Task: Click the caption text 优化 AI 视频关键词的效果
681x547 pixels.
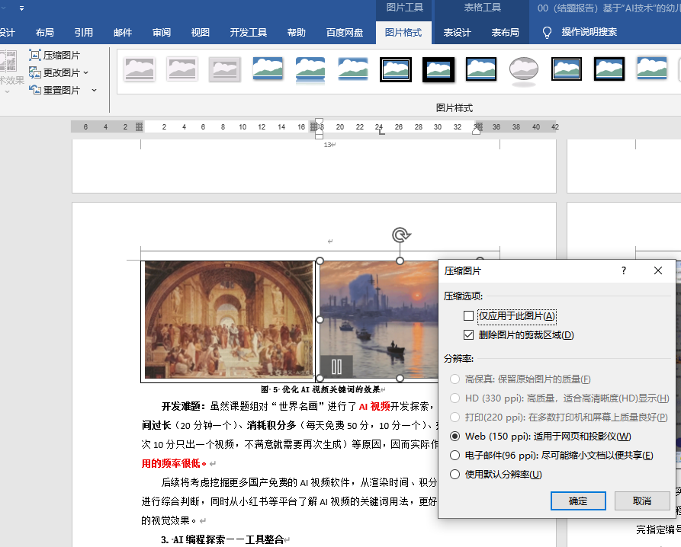Action: (x=332, y=389)
